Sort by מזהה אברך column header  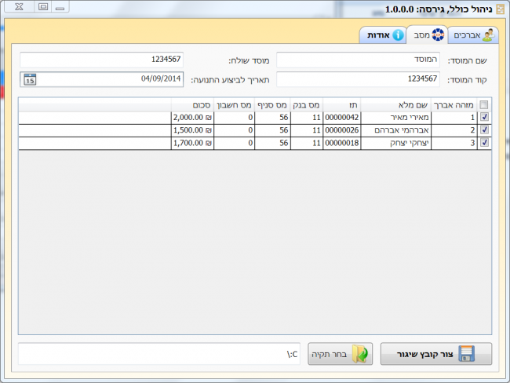[454, 105]
